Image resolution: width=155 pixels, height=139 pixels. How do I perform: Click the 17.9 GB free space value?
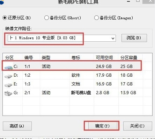(x=104, y=75)
